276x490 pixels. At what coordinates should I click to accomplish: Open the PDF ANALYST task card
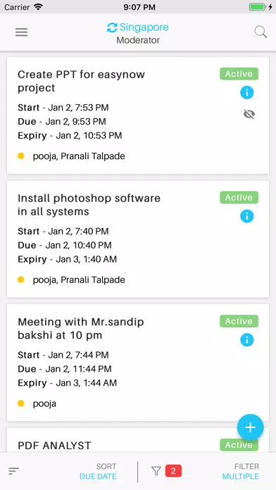click(x=138, y=440)
